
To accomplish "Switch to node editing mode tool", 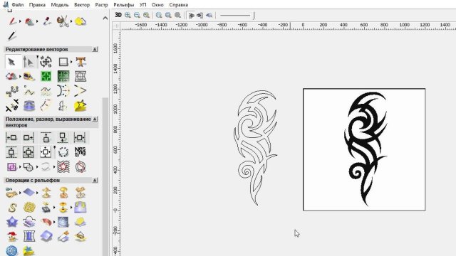I will 28,62.
